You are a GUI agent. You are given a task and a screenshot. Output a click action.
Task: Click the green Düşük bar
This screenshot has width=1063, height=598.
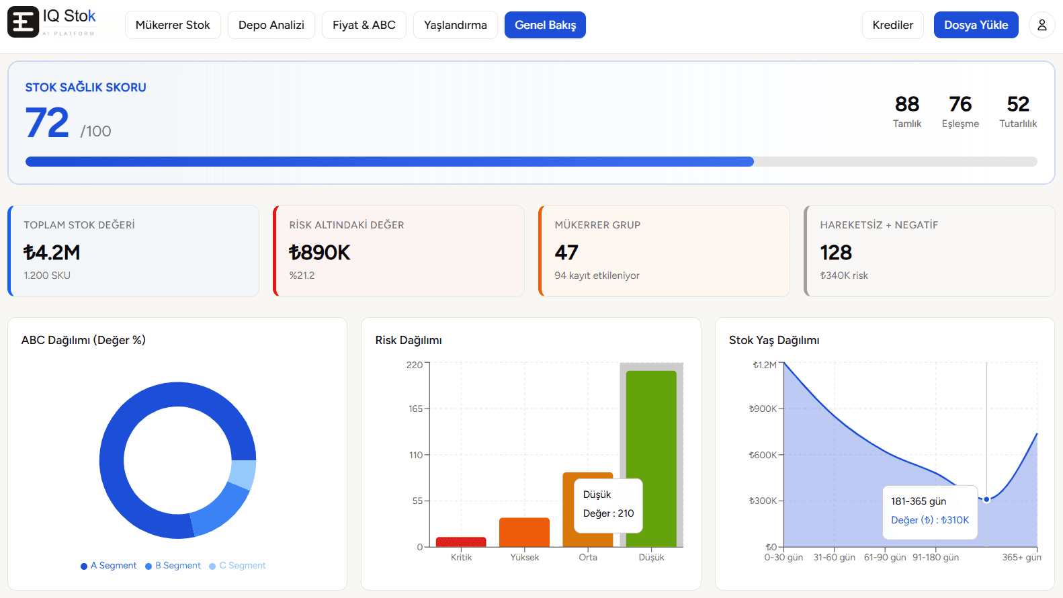coord(651,459)
